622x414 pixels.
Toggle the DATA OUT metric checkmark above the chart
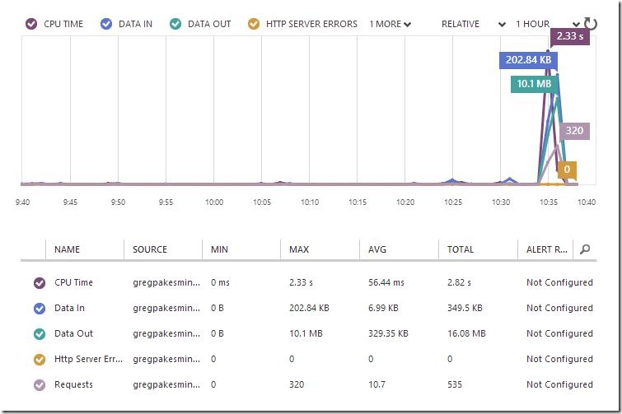click(x=175, y=24)
